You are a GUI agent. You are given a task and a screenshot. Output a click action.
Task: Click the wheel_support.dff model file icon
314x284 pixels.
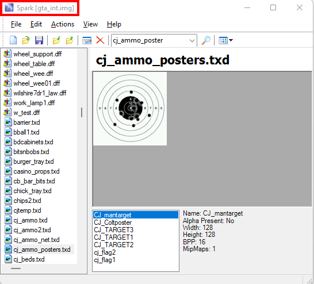(7, 53)
